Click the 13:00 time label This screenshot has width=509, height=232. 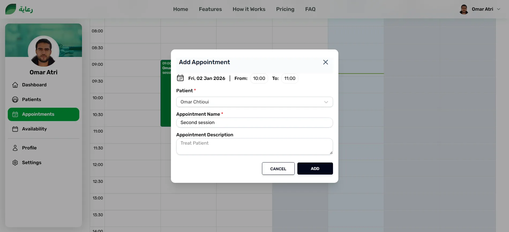(x=98, y=198)
